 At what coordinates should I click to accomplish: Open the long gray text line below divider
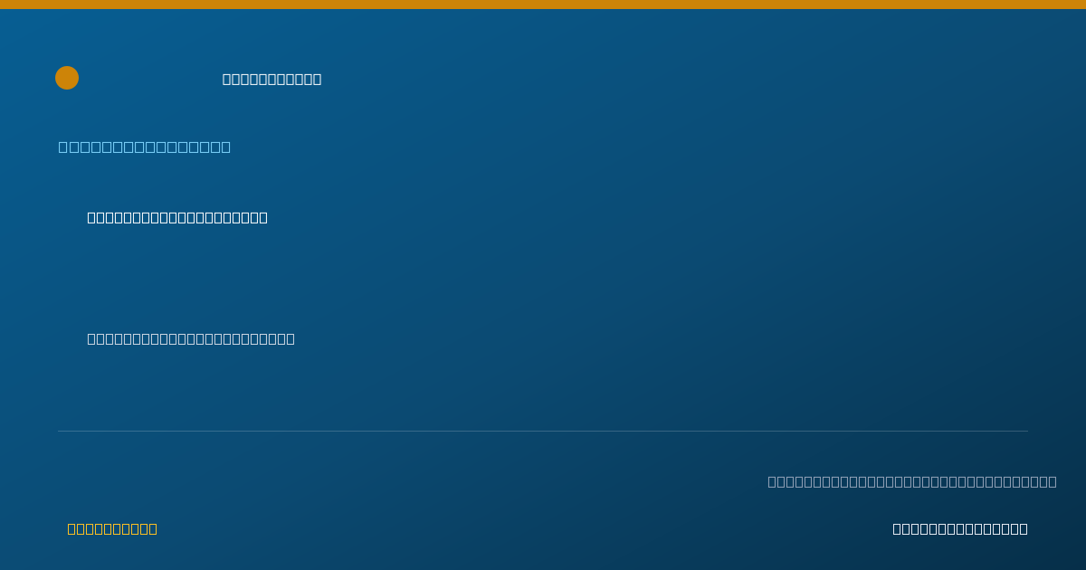pyautogui.click(x=912, y=481)
